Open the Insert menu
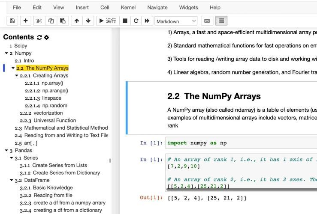Screen dimensions: 317x214 (x=82, y=7)
